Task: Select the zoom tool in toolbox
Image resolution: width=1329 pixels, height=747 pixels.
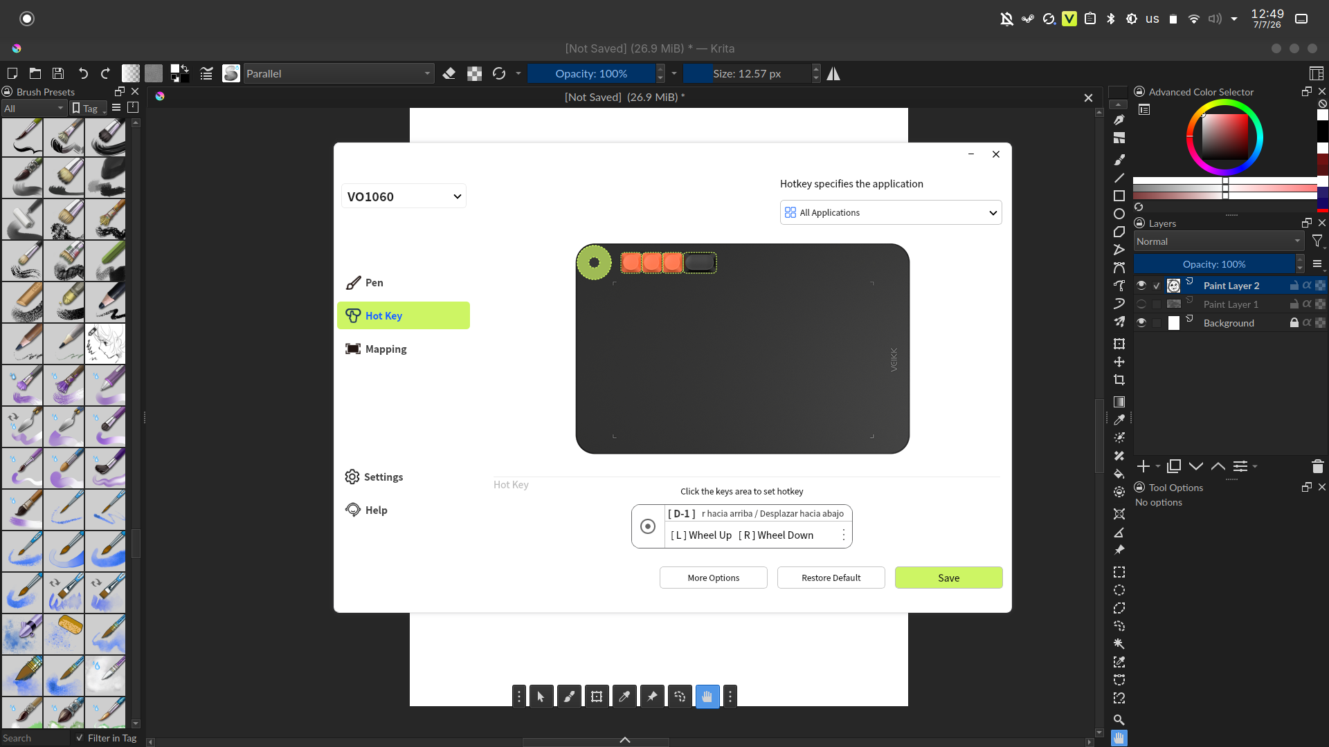Action: pyautogui.click(x=1119, y=720)
